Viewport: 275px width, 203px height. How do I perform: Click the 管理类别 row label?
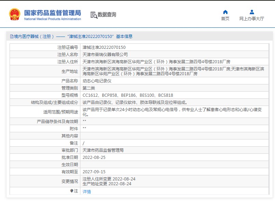[70, 88]
